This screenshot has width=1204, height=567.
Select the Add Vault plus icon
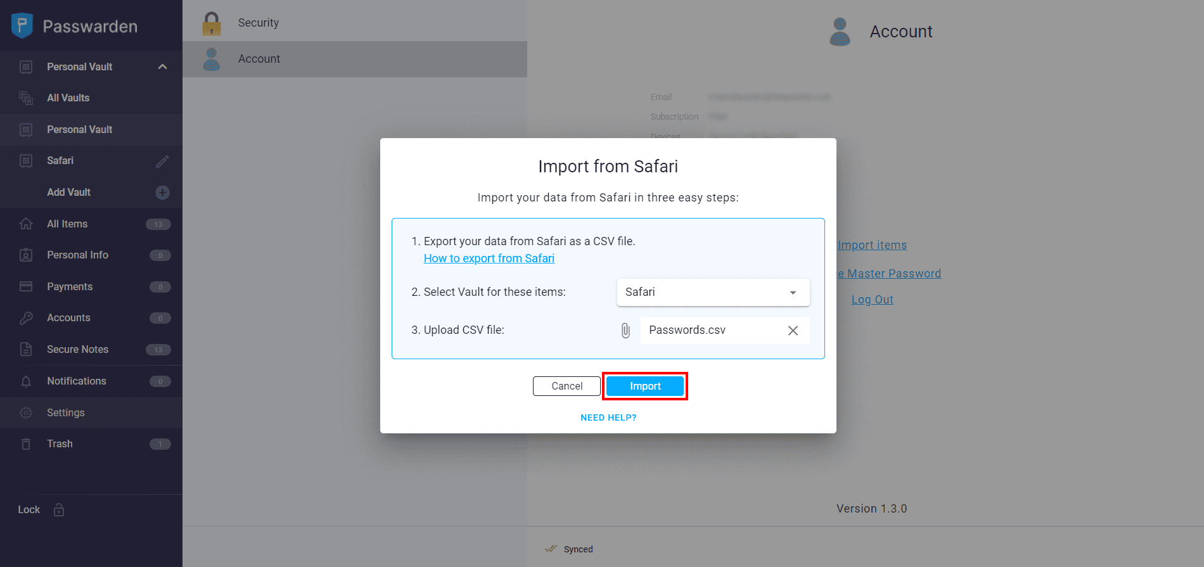click(x=163, y=192)
